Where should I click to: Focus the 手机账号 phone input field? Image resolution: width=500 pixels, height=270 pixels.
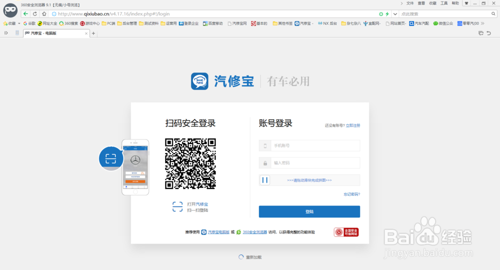[309, 145]
